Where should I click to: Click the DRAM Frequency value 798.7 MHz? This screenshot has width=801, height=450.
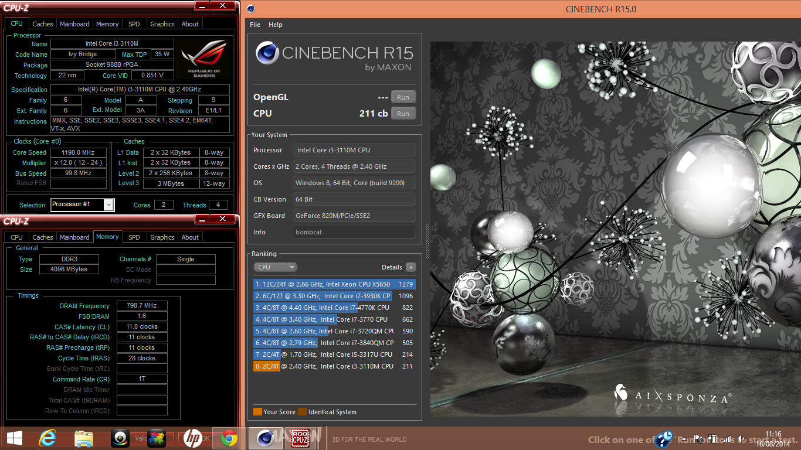pos(142,306)
